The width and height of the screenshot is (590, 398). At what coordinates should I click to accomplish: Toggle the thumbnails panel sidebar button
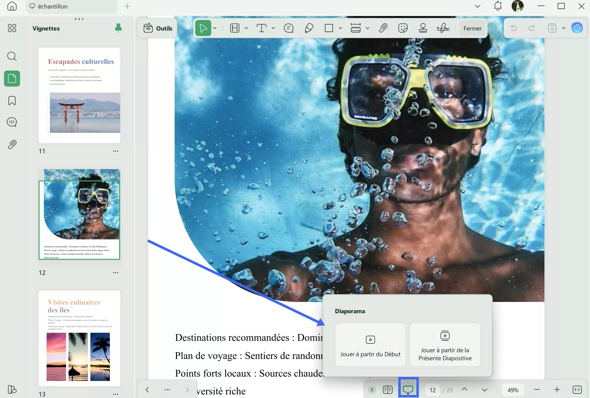(12, 79)
